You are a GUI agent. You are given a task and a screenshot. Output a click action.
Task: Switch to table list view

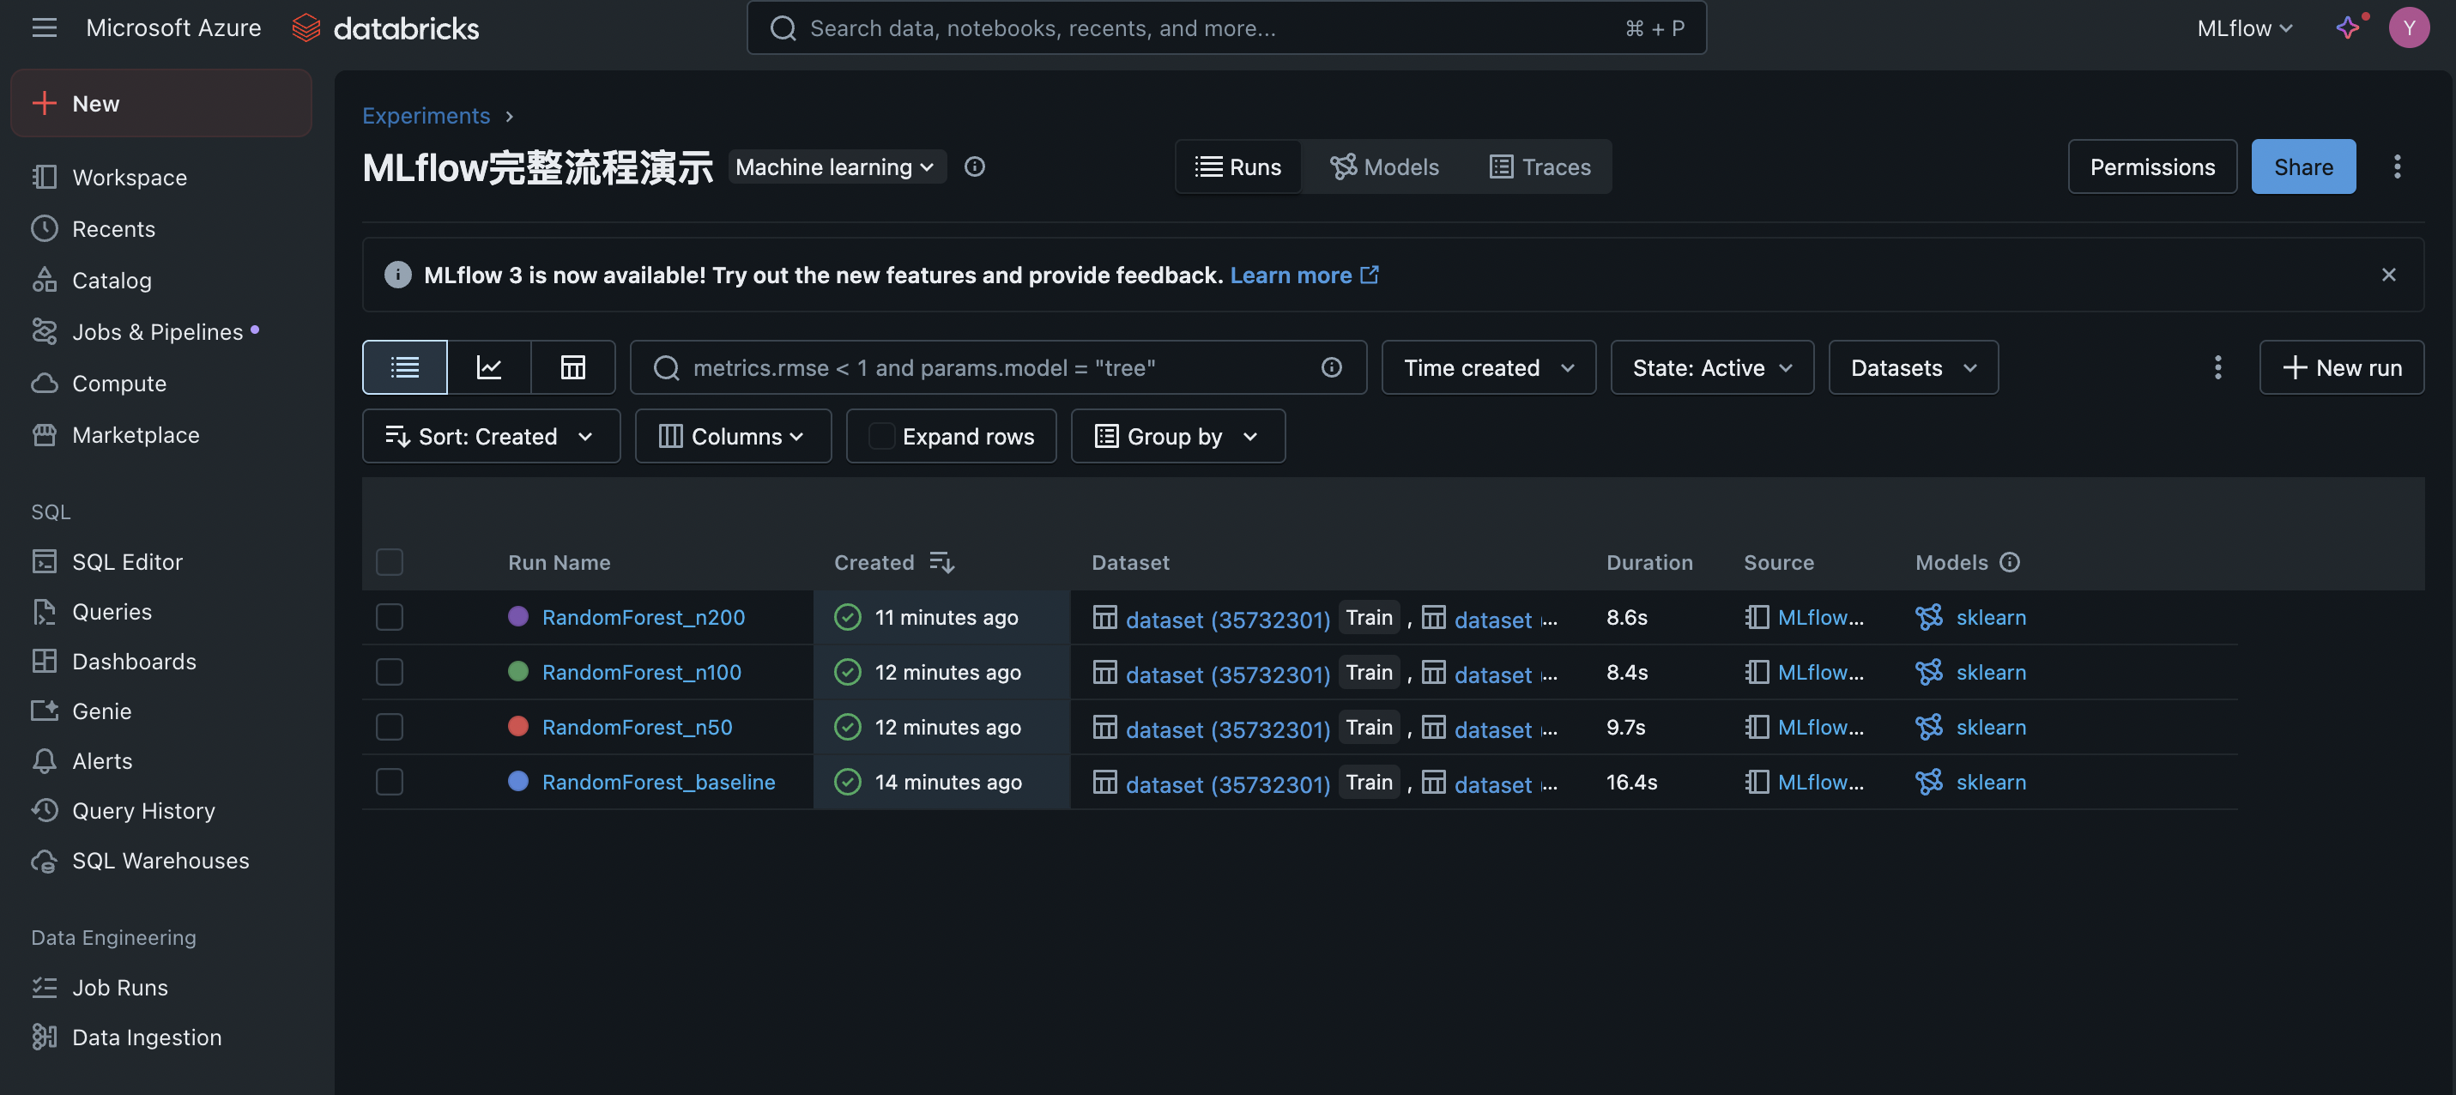click(x=405, y=367)
